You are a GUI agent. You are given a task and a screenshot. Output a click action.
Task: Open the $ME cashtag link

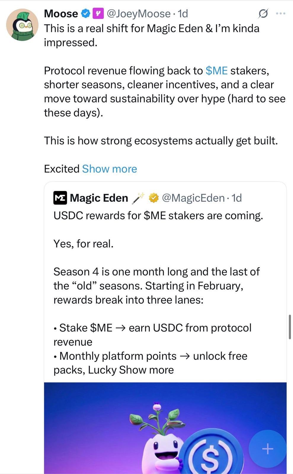[x=217, y=71]
